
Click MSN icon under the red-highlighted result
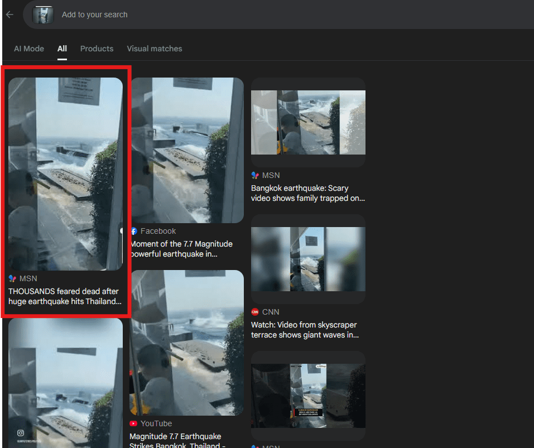tap(12, 278)
